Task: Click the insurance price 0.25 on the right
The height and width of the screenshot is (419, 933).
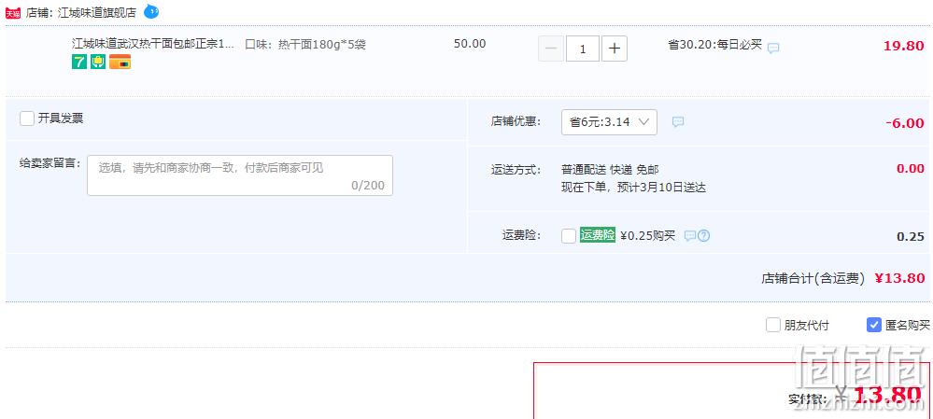Action: tap(911, 236)
